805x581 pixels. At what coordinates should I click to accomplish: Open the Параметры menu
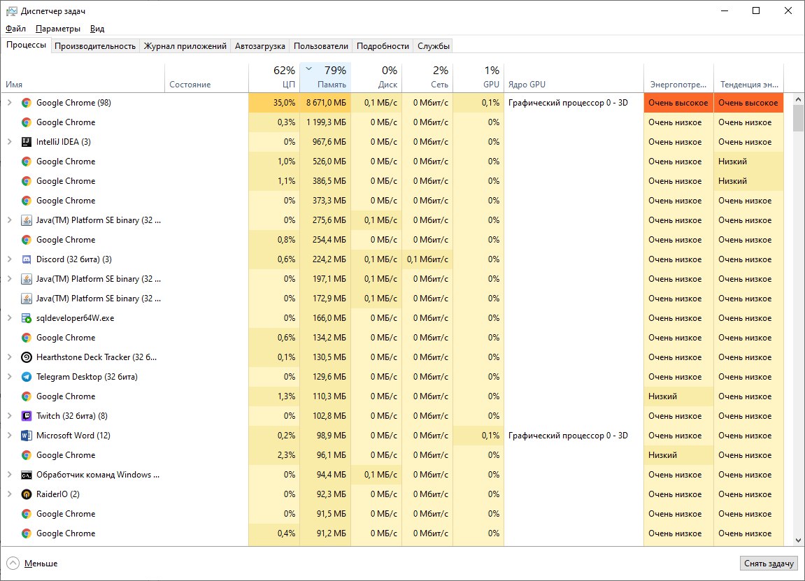(x=58, y=29)
